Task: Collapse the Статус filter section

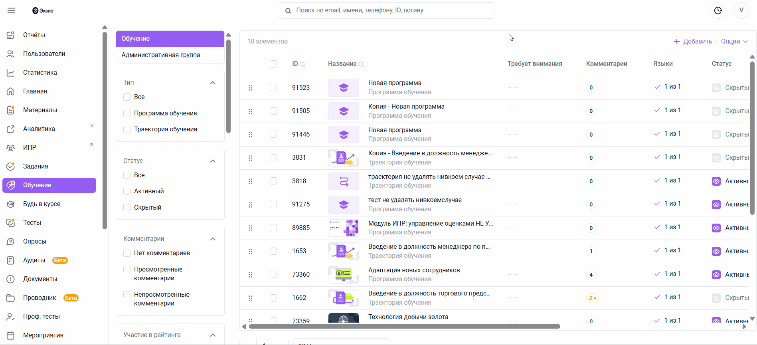Action: pos(213,161)
